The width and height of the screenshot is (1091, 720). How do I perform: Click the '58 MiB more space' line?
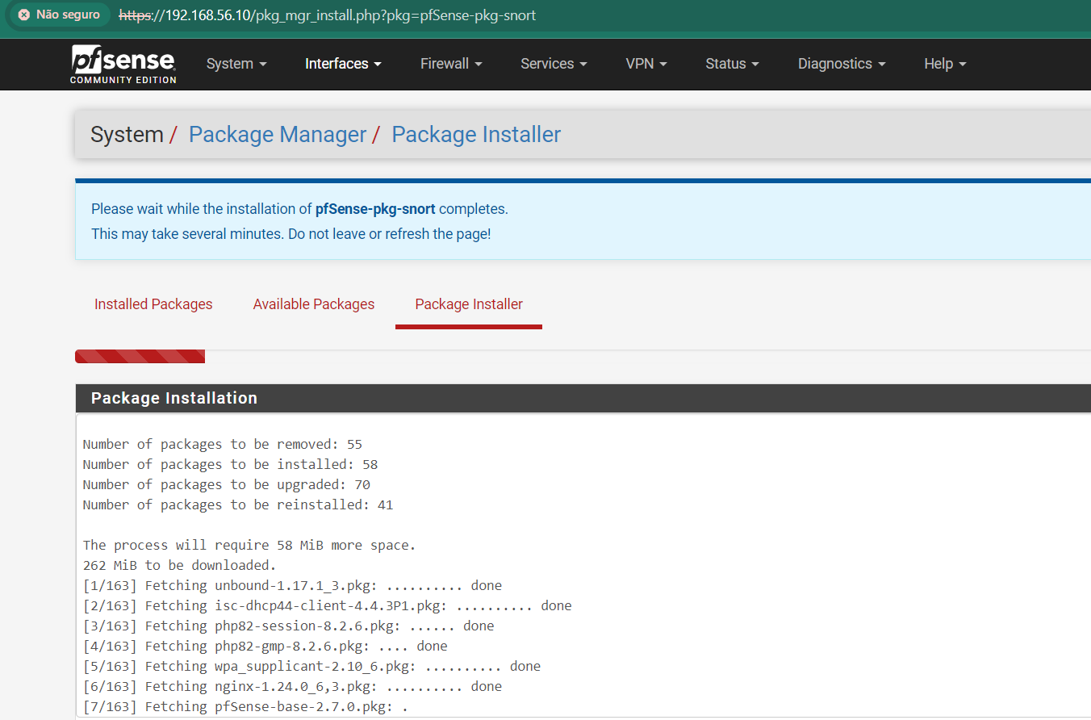coord(249,546)
